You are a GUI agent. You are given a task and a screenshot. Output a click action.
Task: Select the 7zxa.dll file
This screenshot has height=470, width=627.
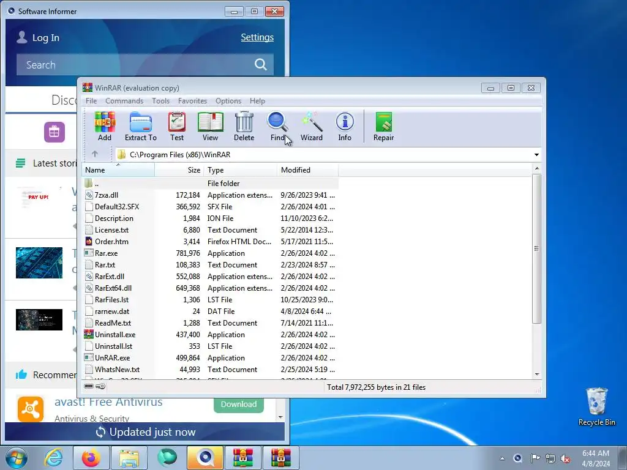[x=211, y=195]
